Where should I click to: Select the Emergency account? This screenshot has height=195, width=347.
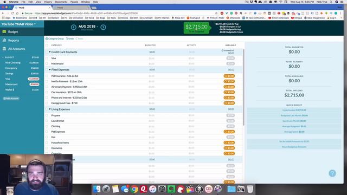coord(22,68)
